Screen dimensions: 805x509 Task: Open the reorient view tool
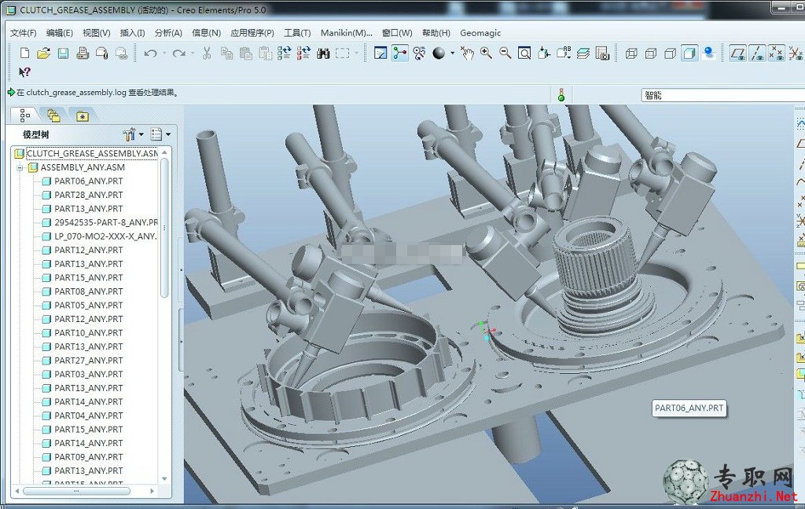click(x=544, y=53)
